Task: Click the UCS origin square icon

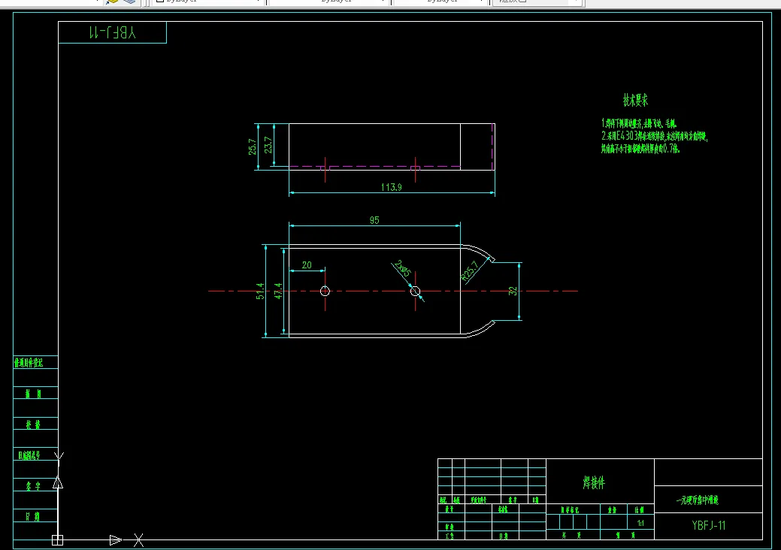Action: pos(57,540)
